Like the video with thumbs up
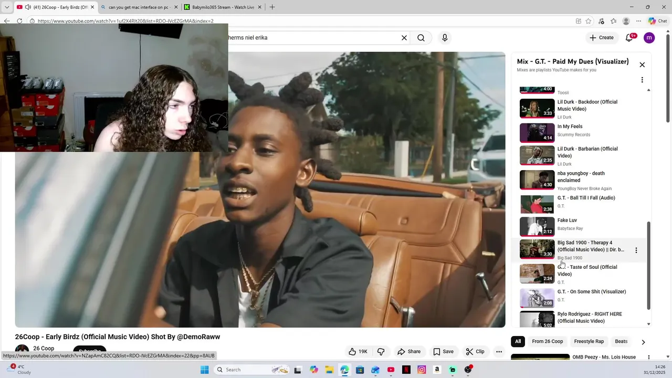 [358, 352]
